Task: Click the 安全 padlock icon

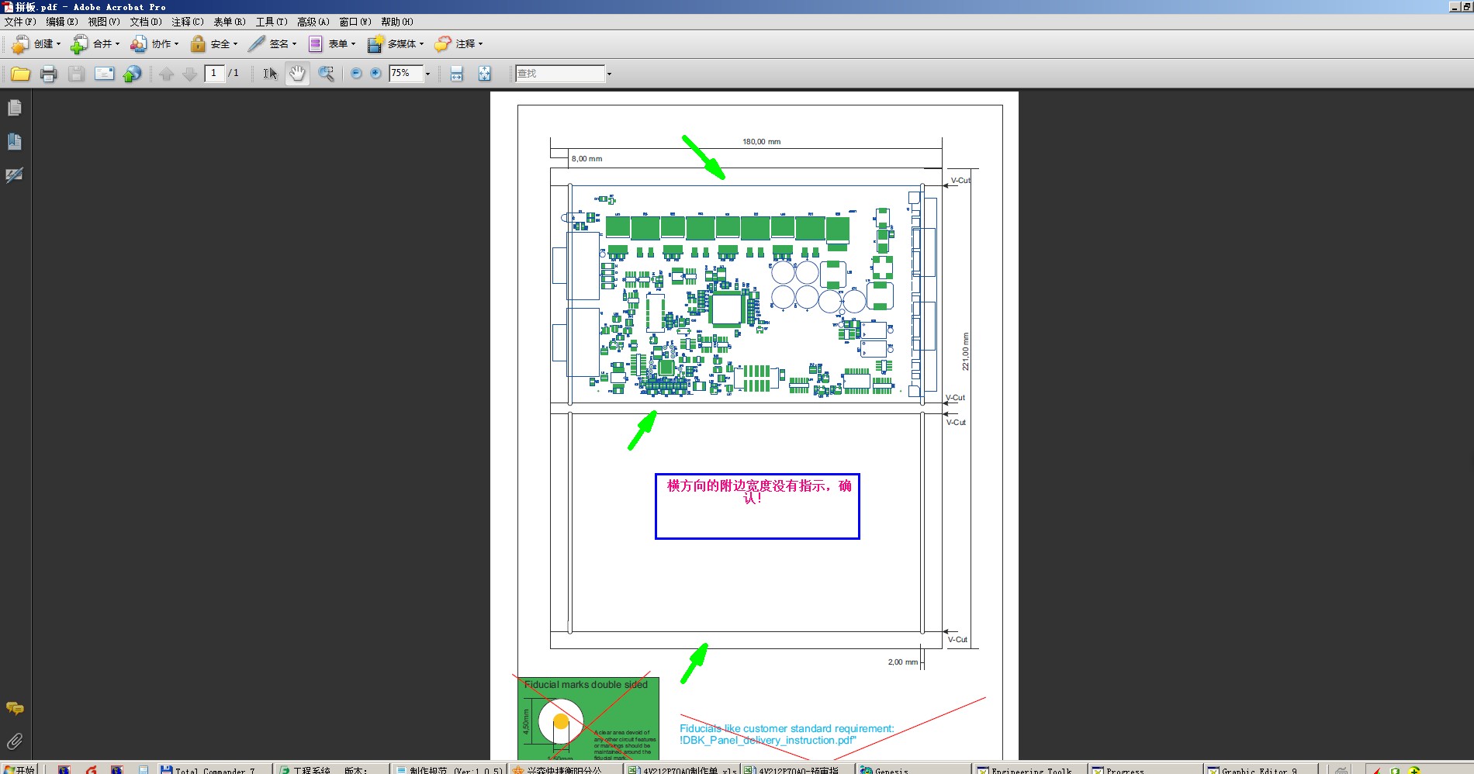Action: [198, 44]
